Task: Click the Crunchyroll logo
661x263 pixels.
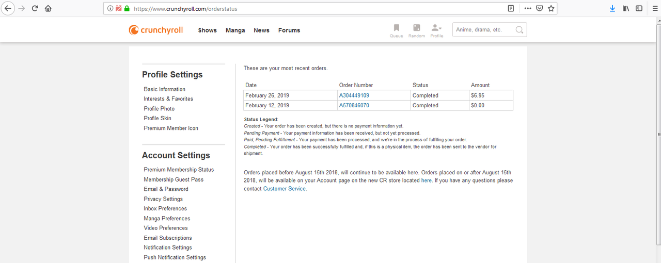Action: pyautogui.click(x=156, y=30)
